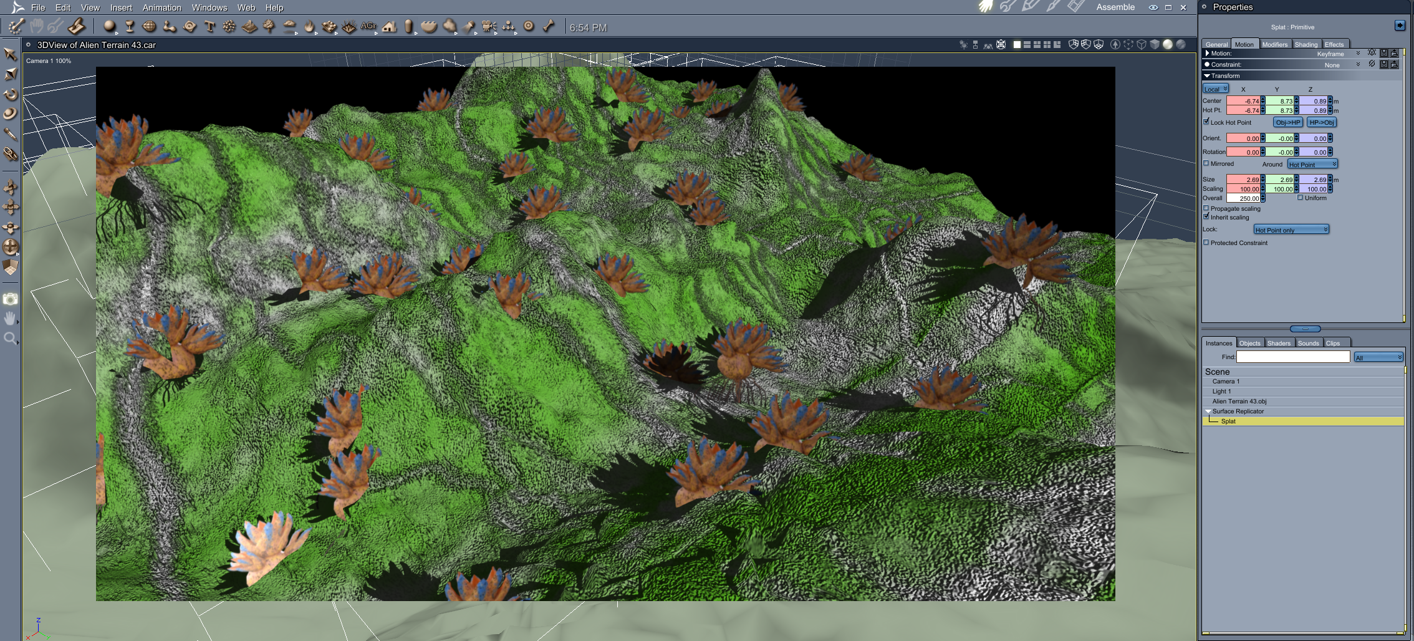Click the Overall scale value field

1243,198
